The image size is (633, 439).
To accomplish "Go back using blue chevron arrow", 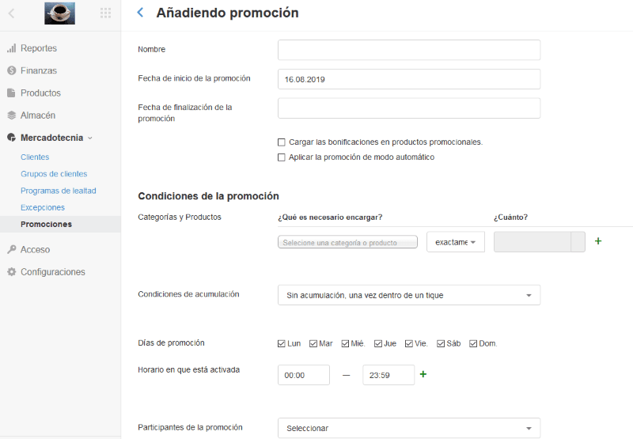I will pyautogui.click(x=140, y=13).
